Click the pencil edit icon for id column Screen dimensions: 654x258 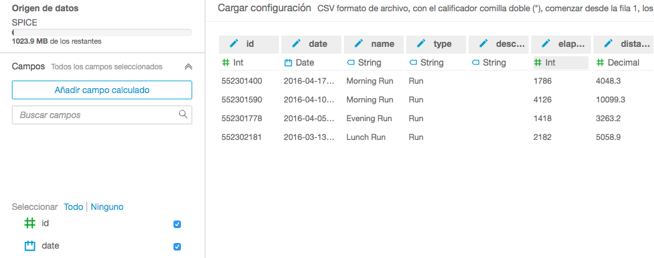click(234, 44)
